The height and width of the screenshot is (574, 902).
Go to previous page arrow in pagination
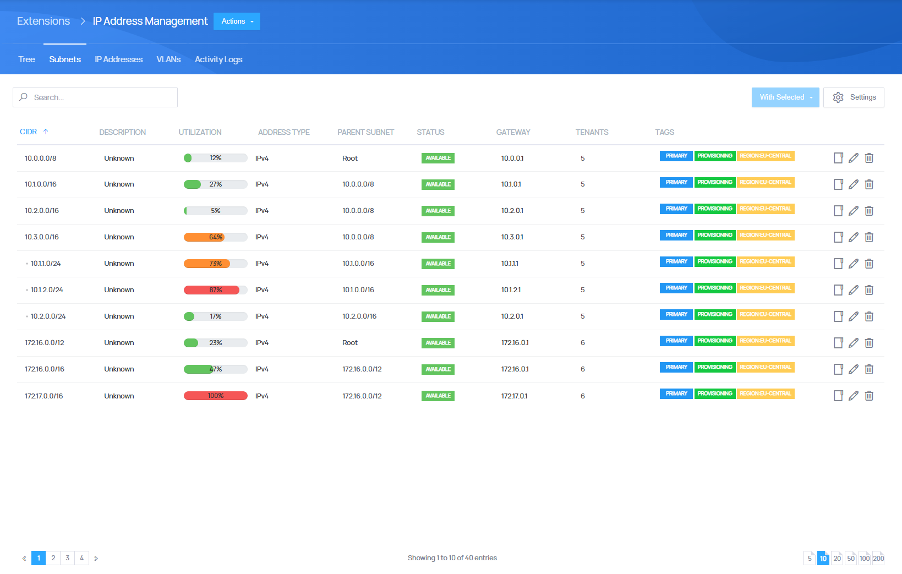(x=24, y=558)
